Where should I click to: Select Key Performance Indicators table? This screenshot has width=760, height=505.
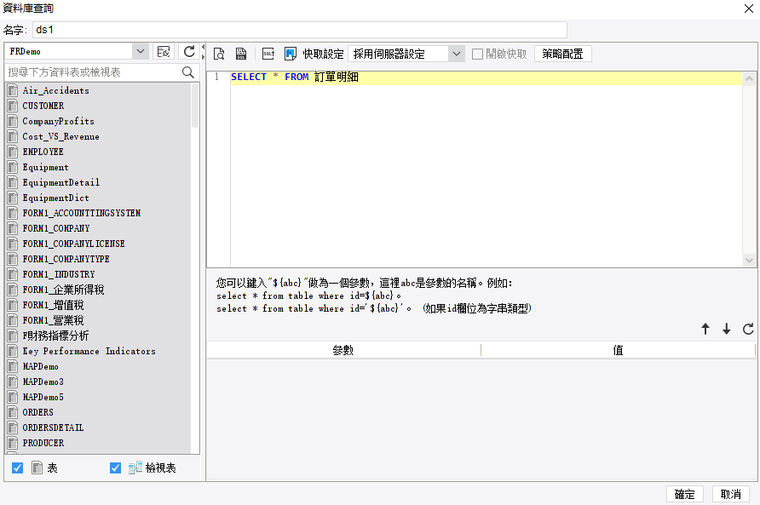click(89, 351)
